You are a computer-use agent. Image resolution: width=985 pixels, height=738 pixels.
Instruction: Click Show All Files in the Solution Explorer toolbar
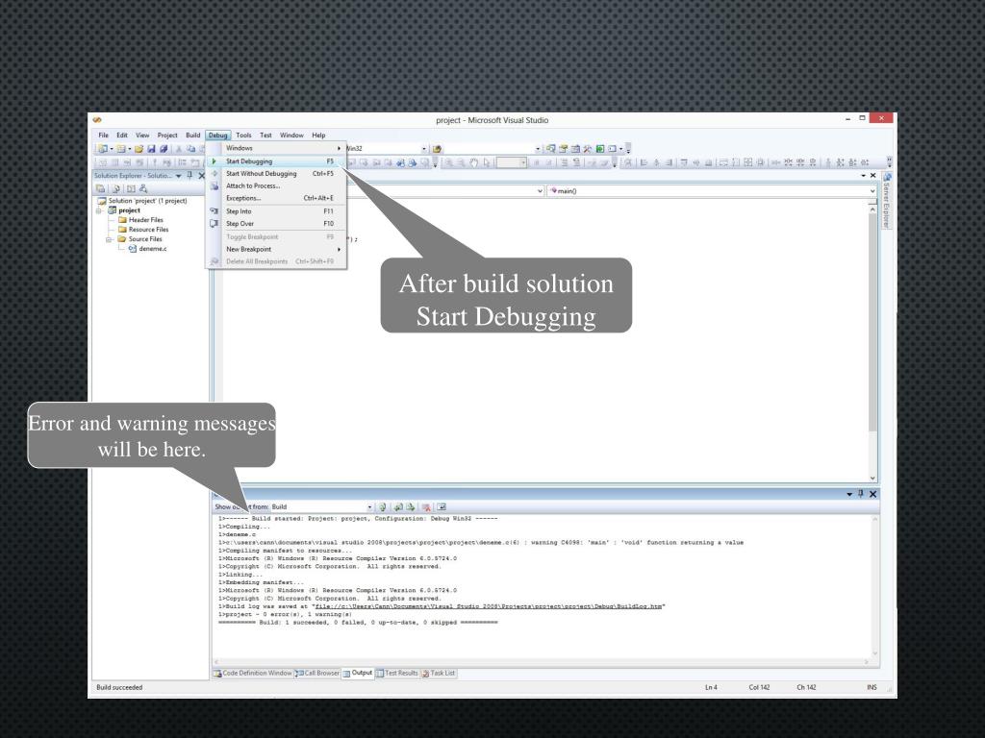pyautogui.click(x=115, y=188)
